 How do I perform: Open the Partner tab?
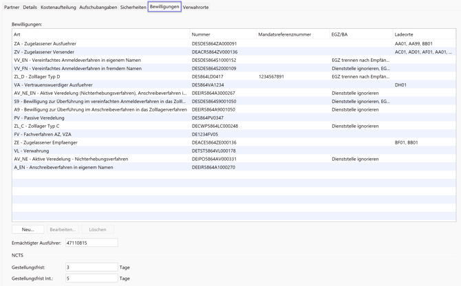(12, 8)
